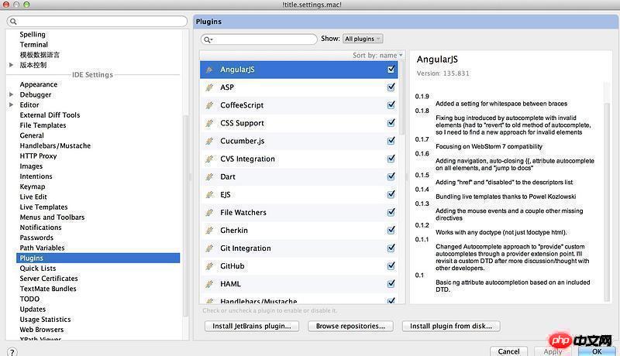Viewport: 620px width, 356px height.
Task: Click the CoffeeScript plugin icon
Action: 209,105
